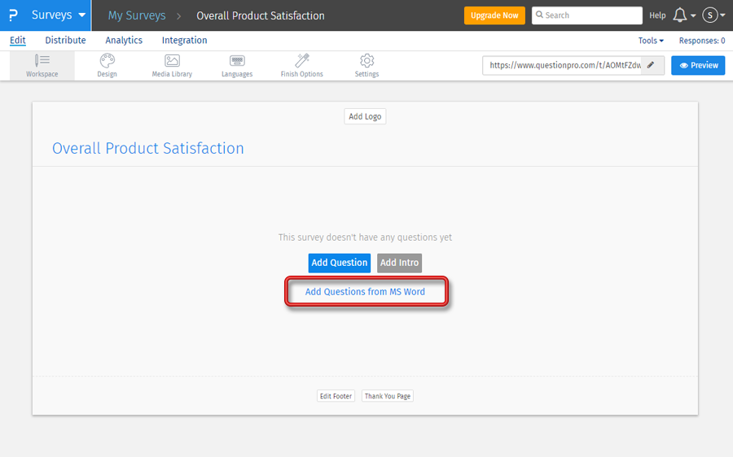Click Add Questions from MS Word link
This screenshot has width=733, height=457.
point(365,292)
